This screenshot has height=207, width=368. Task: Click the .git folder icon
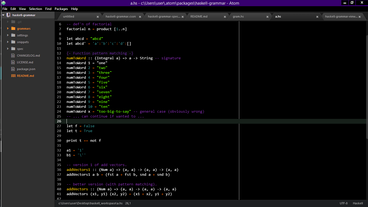pos(13,22)
